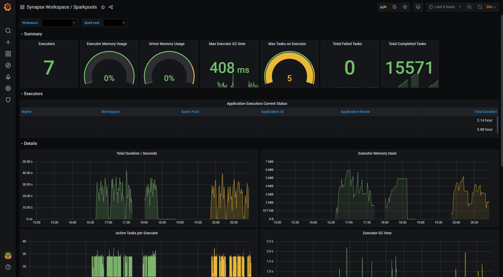The height and width of the screenshot is (277, 503).
Task: Open the Alerting bell icon
Action: (x=8, y=77)
